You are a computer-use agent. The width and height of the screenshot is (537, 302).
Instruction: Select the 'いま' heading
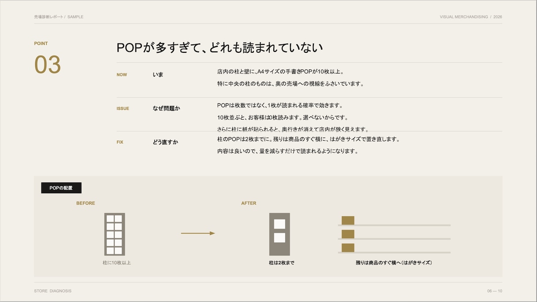158,75
